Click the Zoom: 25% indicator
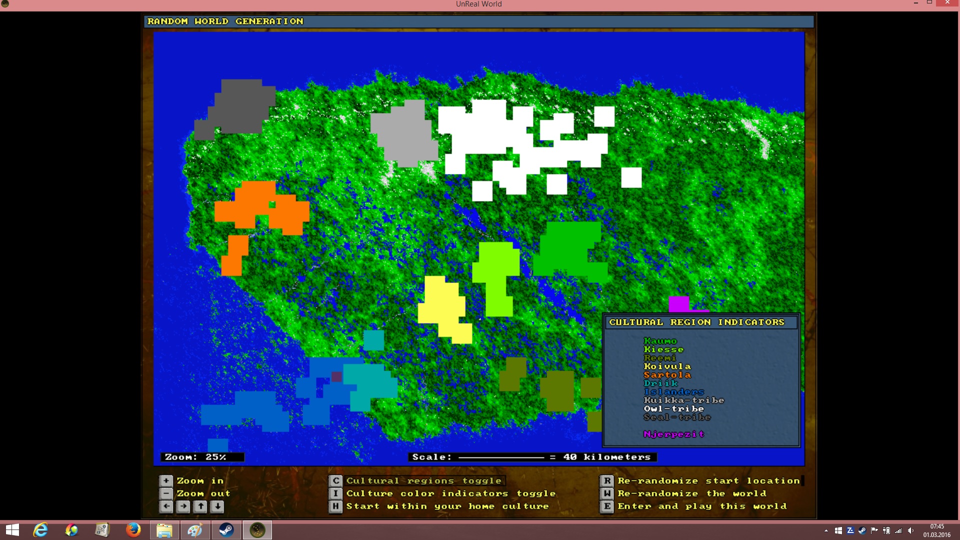This screenshot has height=540, width=960. tap(202, 457)
